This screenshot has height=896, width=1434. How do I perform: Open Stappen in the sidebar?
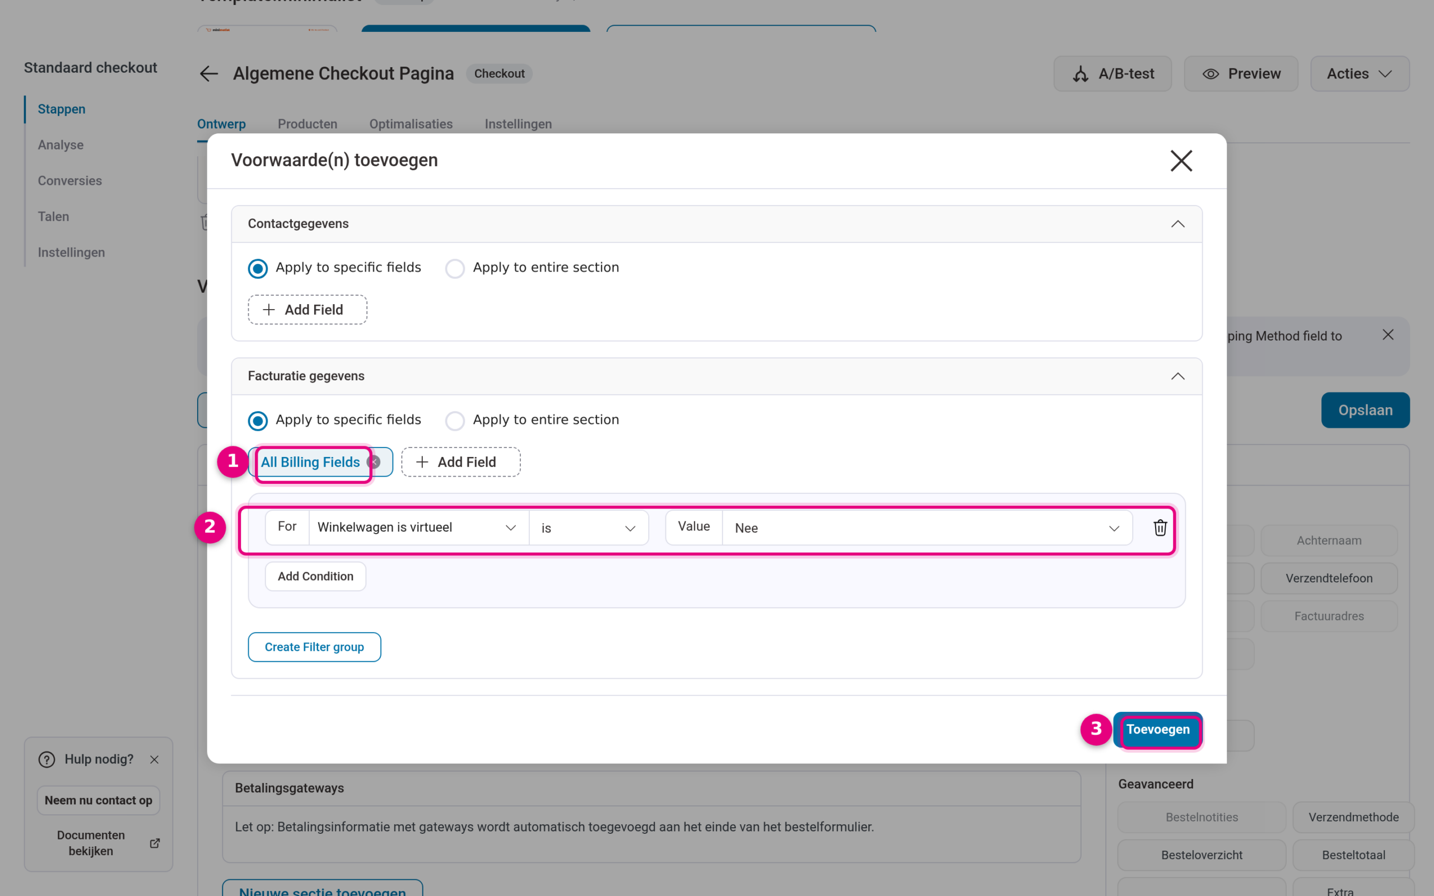click(x=62, y=109)
